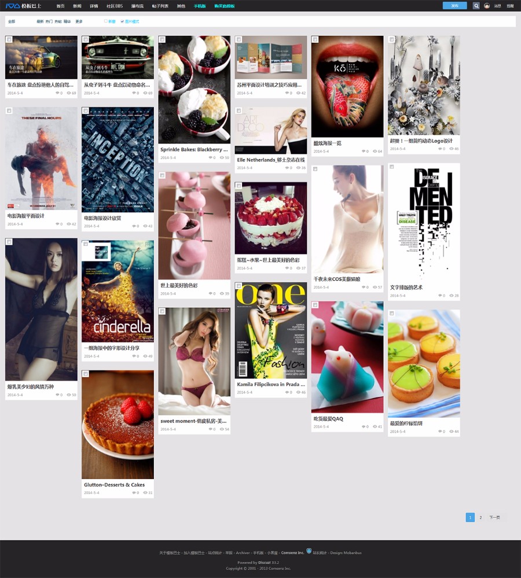This screenshot has width=521, height=578.
Task: Click eye icon on Sprinkle Bakes card
Action: pos(222,158)
